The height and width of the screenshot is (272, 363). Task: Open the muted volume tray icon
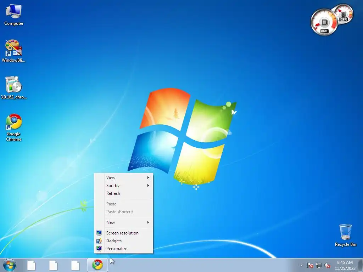[x=327, y=265]
